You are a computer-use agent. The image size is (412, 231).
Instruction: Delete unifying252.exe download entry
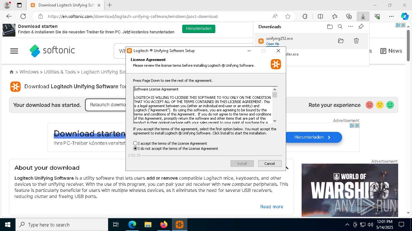point(356,41)
